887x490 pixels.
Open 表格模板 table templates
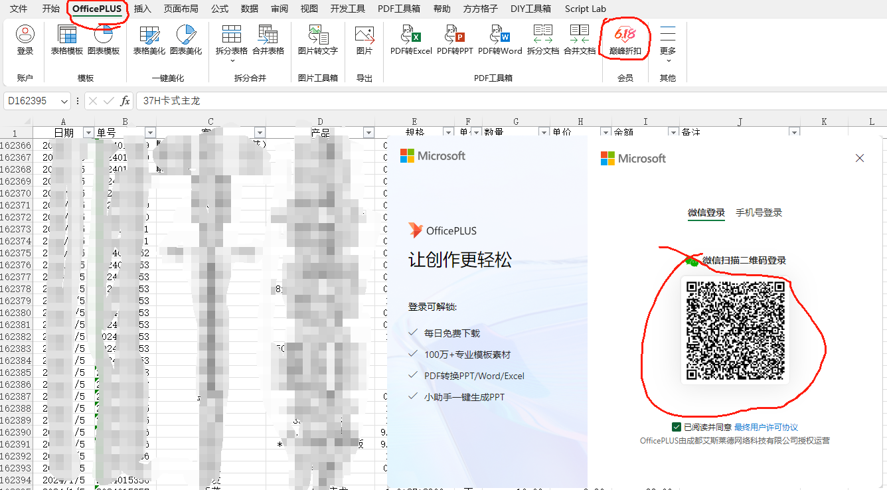pos(67,40)
